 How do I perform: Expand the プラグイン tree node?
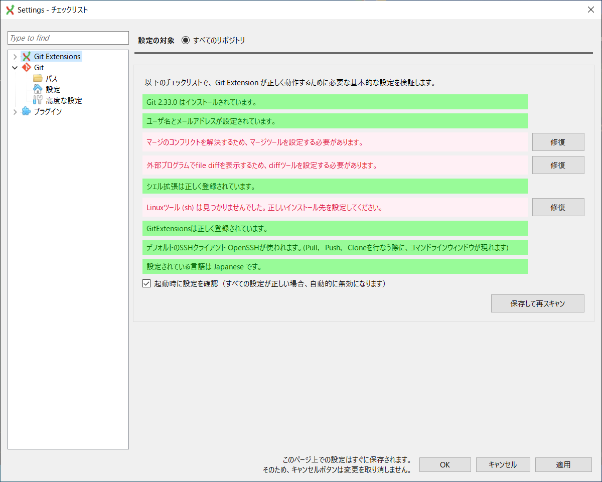[x=15, y=112]
